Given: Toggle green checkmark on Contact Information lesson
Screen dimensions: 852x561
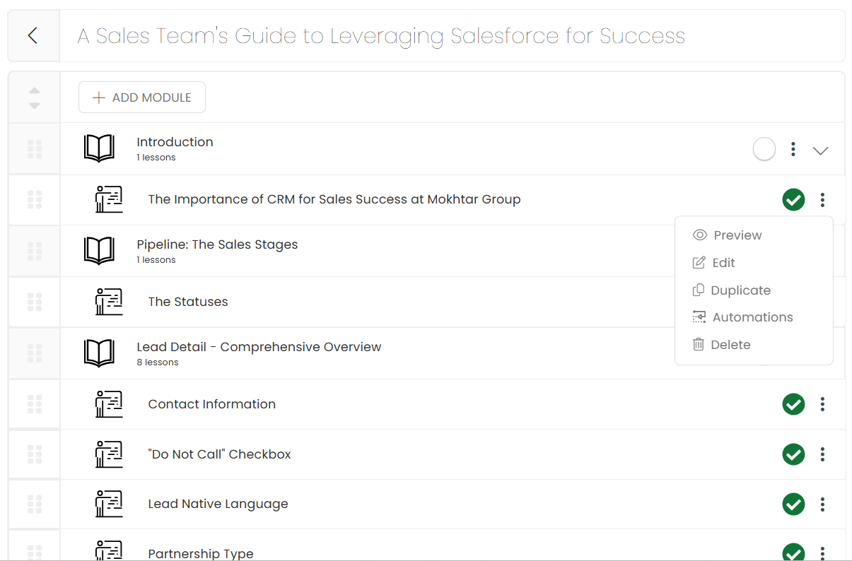Looking at the screenshot, I should [793, 404].
